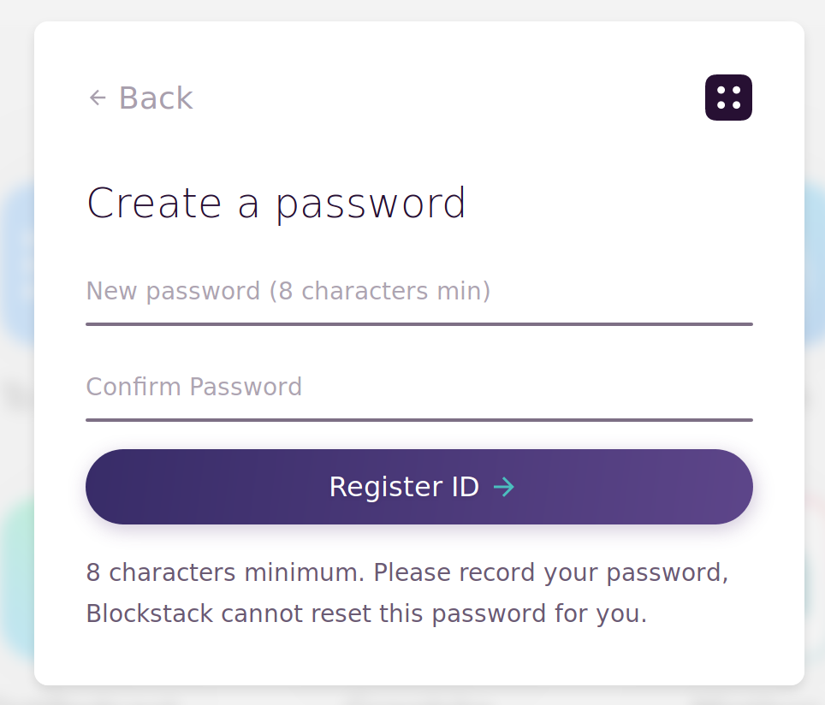The height and width of the screenshot is (705, 825).
Task: Click the "New password (8 characters min)" placeholder
Action: coord(288,292)
